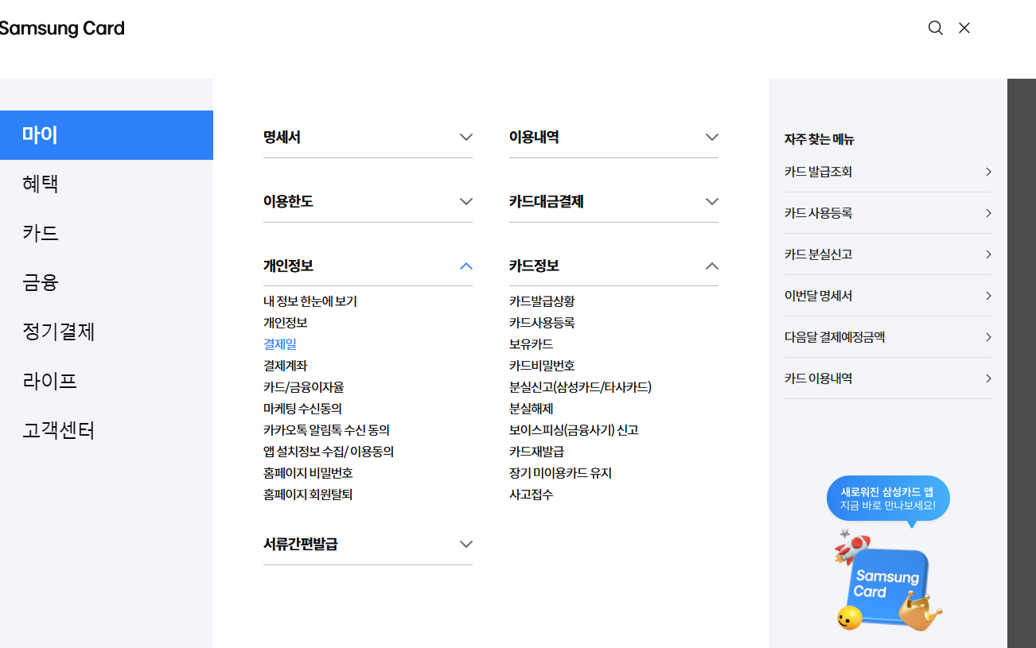
Task: Open the highlighted 결제일 link
Action: coord(279,343)
